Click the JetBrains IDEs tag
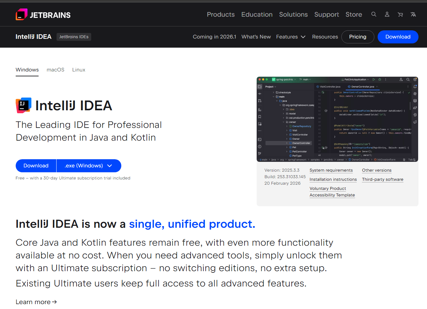Screen dimensions: 427x309 74,37
